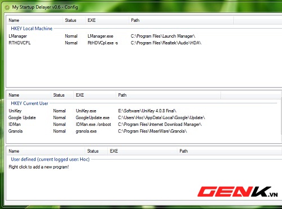Image resolution: width=282 pixels, height=209 pixels.
Task: Click the Path column header in HKEY Current User list
Action: point(168,95)
